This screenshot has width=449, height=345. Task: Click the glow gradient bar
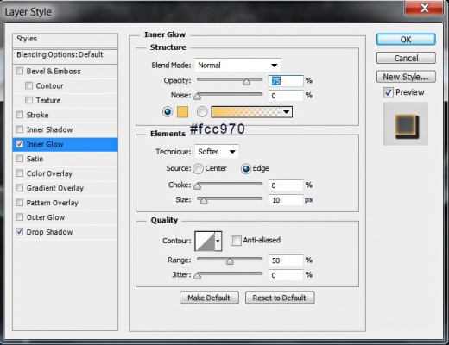[246, 112]
